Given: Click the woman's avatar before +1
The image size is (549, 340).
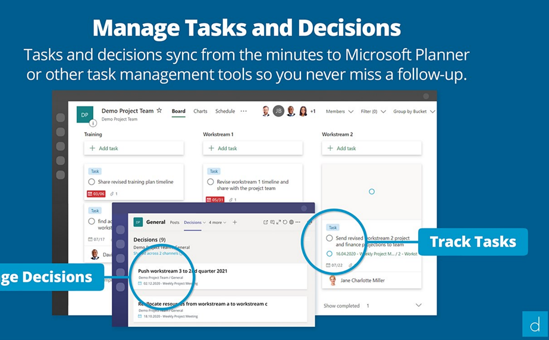Looking at the screenshot, I should point(303,111).
